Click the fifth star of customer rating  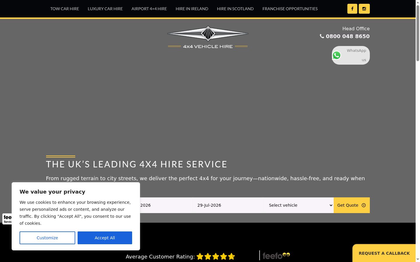[232, 256]
